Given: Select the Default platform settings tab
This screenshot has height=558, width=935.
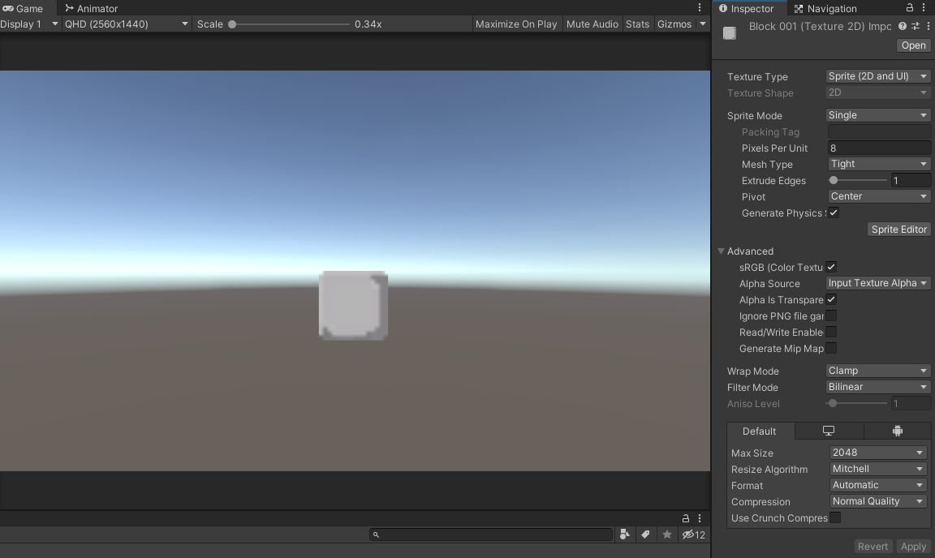Looking at the screenshot, I should [759, 431].
